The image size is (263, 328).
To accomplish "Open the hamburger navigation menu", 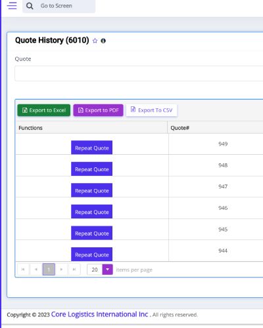I will click(12, 6).
